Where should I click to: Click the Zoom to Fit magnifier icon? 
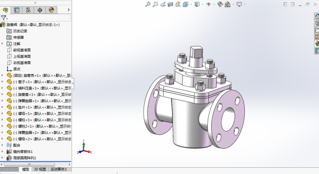coord(148,4)
